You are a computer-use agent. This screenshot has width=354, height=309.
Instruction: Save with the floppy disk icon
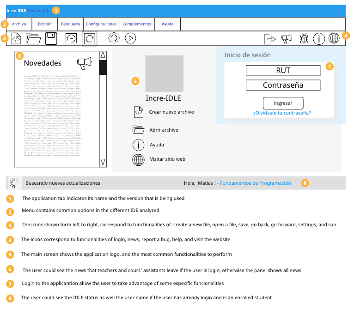pos(51,38)
